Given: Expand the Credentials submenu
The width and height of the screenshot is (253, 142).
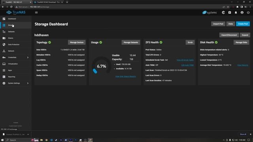Looking at the screenshot, I should (28, 58).
